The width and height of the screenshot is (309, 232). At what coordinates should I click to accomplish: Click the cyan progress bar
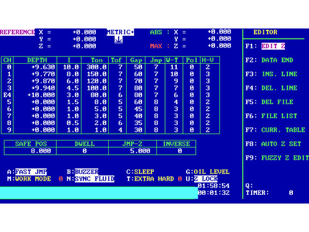tap(99, 193)
